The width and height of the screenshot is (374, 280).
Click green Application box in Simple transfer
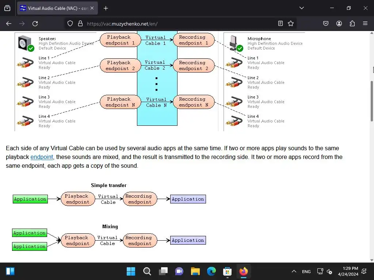tap(30, 199)
